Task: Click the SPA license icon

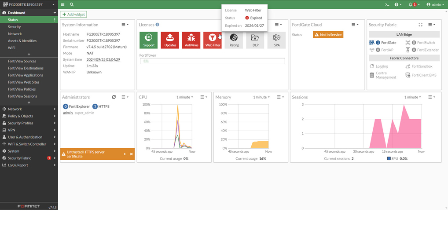Action: [276, 40]
